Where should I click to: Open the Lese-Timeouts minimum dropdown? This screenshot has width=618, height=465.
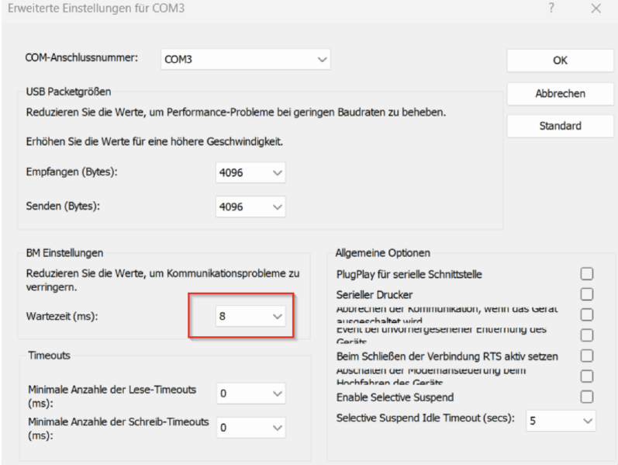click(250, 394)
